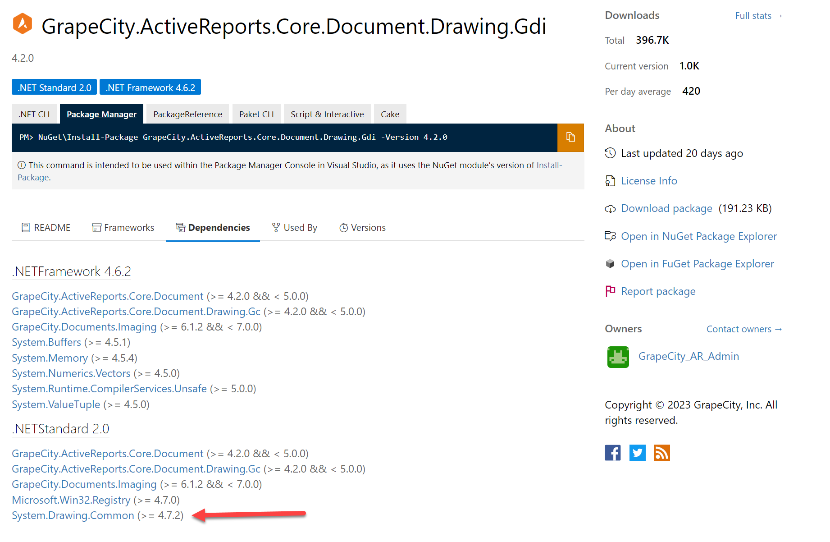This screenshot has height=542, width=830.
Task: Open the Drawing.Gc link under .NETFramework 4.6.2
Action: click(x=136, y=312)
